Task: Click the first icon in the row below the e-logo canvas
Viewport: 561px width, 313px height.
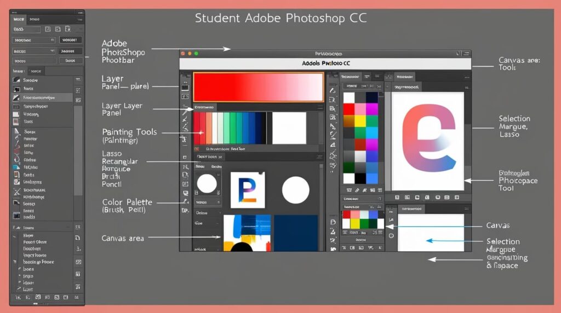Action: coord(397,197)
